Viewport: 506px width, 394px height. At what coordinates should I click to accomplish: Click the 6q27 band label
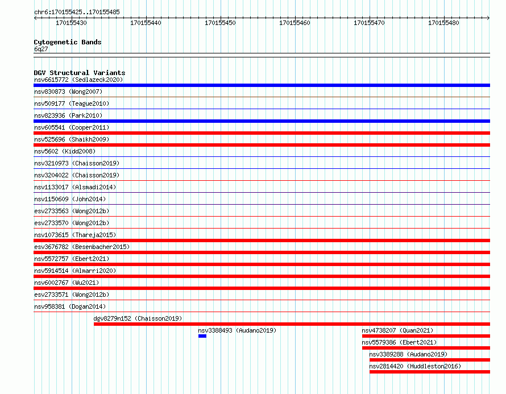coord(41,49)
